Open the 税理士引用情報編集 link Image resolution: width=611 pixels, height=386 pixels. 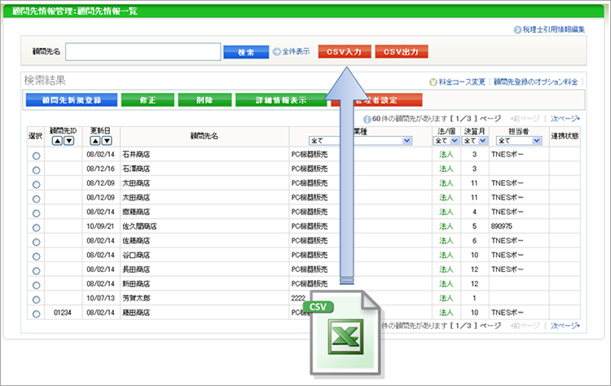pos(554,29)
